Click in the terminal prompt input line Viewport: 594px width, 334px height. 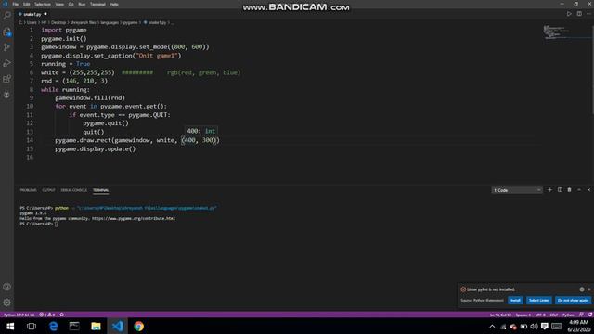coord(56,224)
